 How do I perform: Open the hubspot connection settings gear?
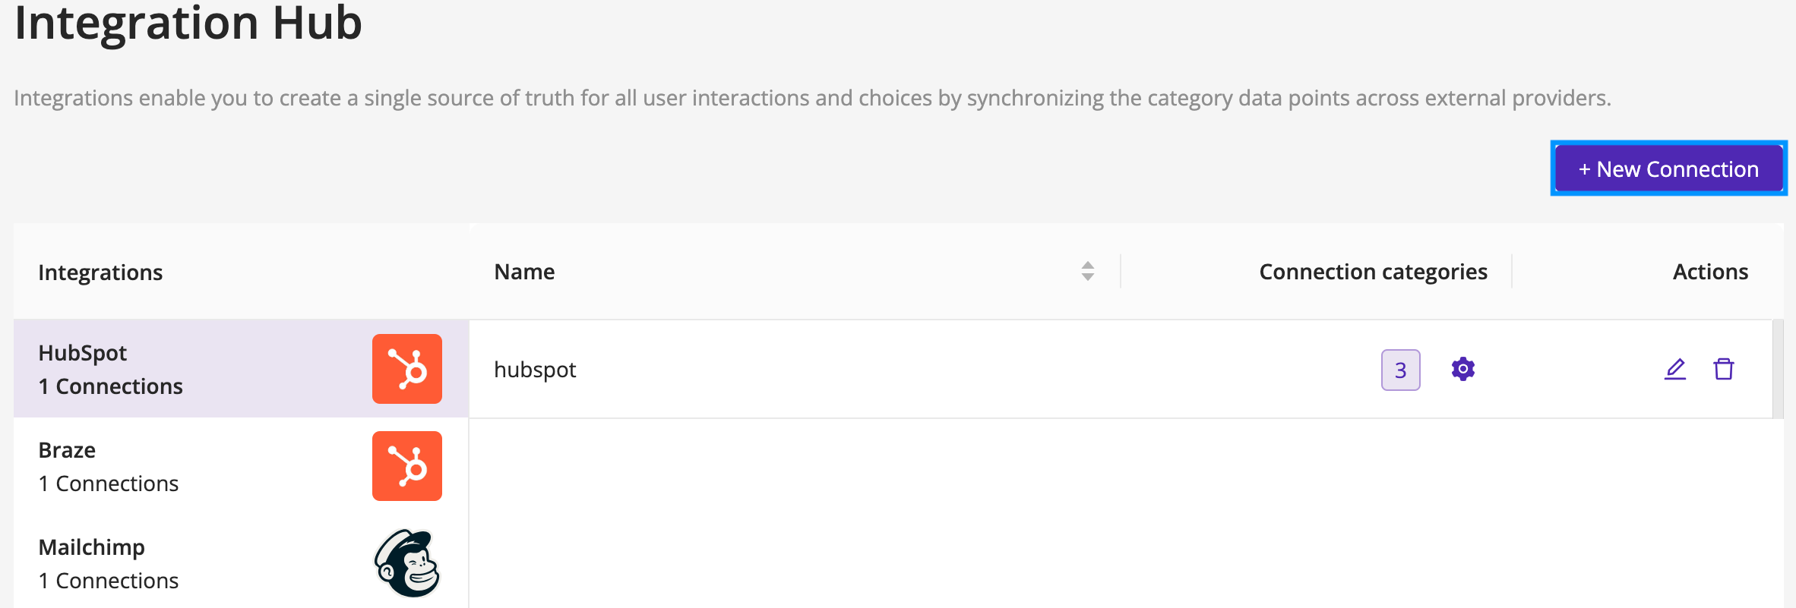tap(1462, 369)
